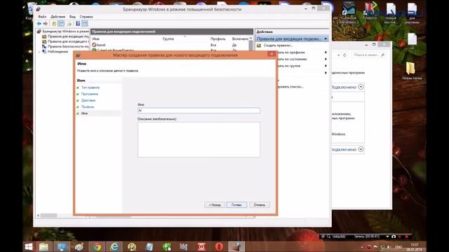Click the Создать правило icon in the actions pane

(x=259, y=45)
